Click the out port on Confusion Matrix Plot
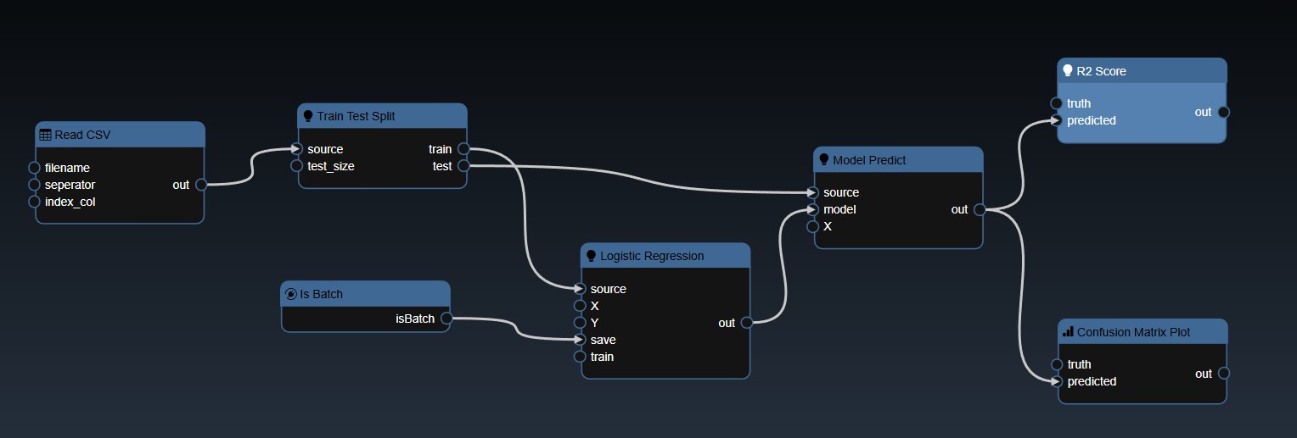The height and width of the screenshot is (438, 1297). [x=1223, y=374]
